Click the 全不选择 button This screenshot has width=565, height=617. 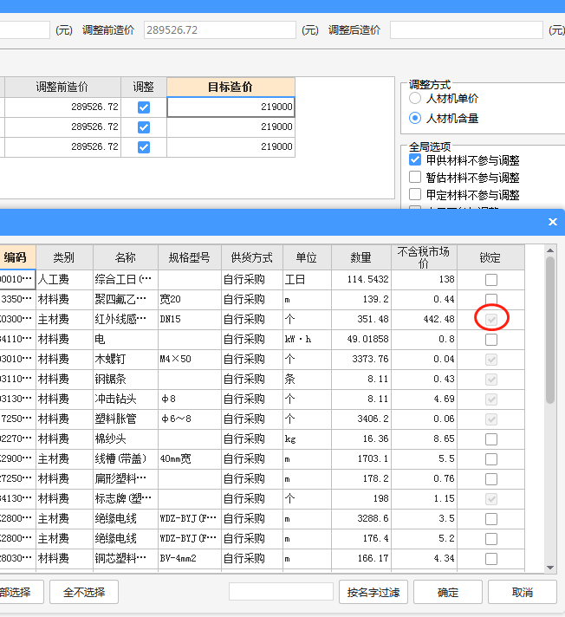click(x=84, y=592)
